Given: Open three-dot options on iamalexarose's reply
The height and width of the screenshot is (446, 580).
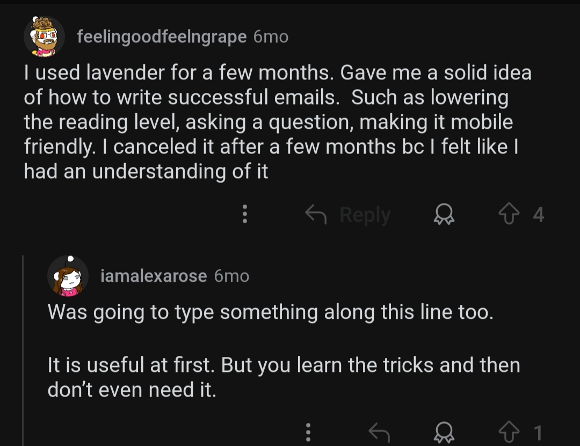Looking at the screenshot, I should pyautogui.click(x=308, y=432).
